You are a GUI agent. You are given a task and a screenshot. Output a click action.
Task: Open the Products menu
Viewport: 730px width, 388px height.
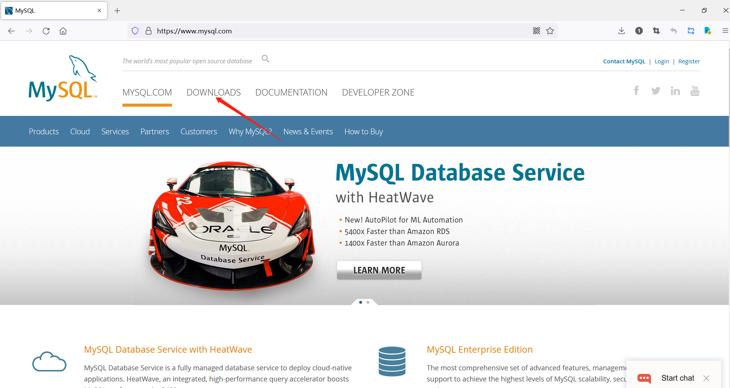(x=44, y=132)
